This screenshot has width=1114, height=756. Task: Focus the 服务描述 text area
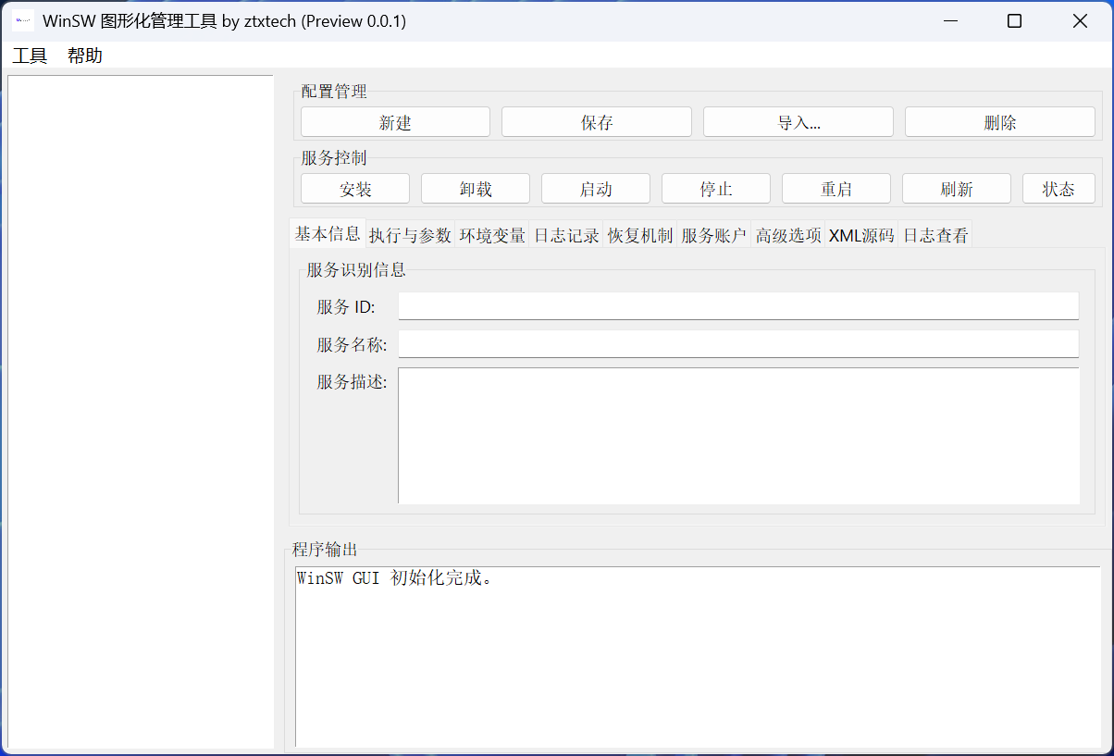[737, 435]
